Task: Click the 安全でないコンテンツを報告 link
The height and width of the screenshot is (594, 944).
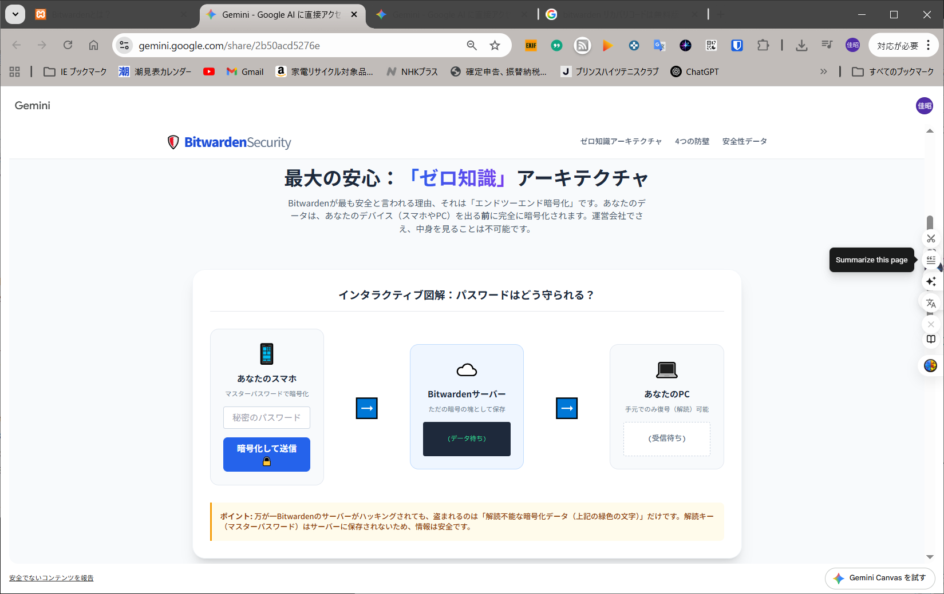Action: 52,578
